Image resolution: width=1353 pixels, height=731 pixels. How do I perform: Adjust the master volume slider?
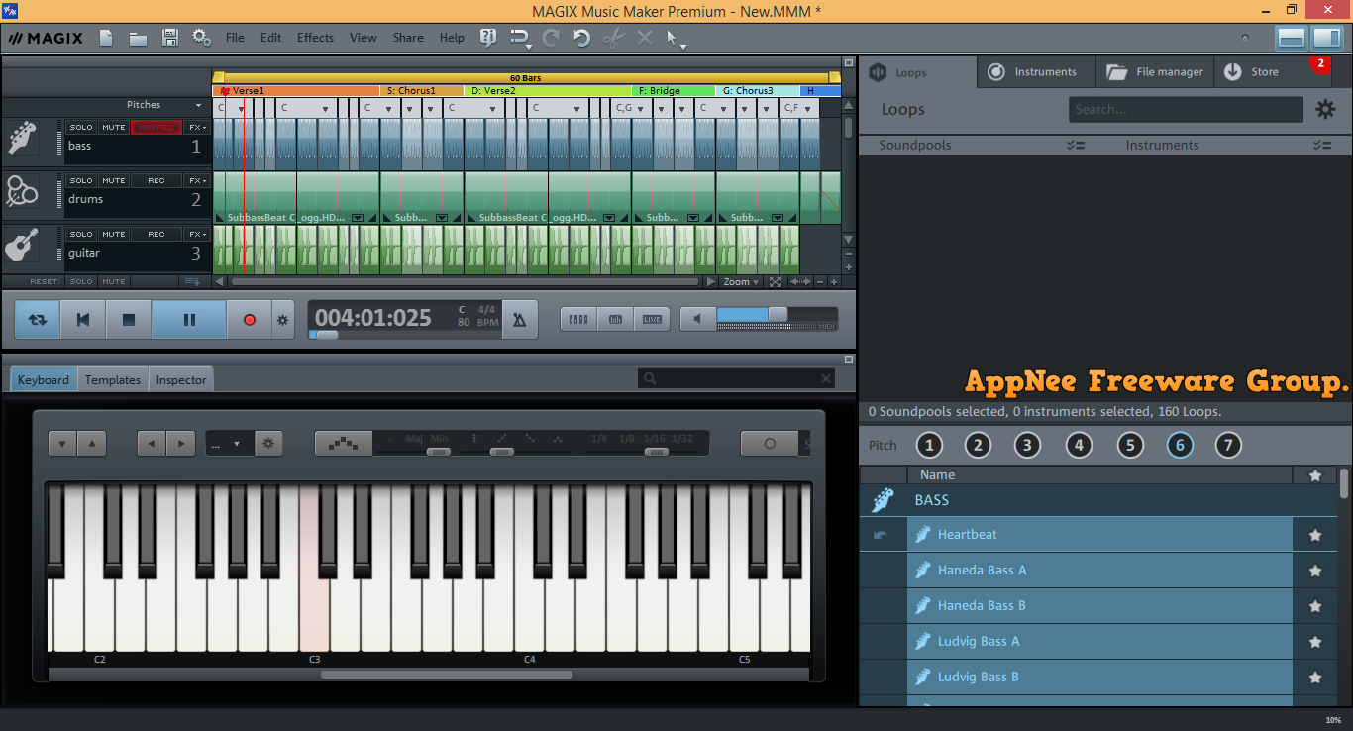point(778,315)
